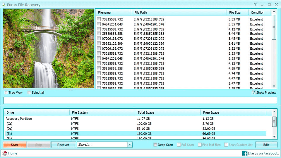Click the waterfall preview image
281x158 pixels.
click(x=49, y=48)
